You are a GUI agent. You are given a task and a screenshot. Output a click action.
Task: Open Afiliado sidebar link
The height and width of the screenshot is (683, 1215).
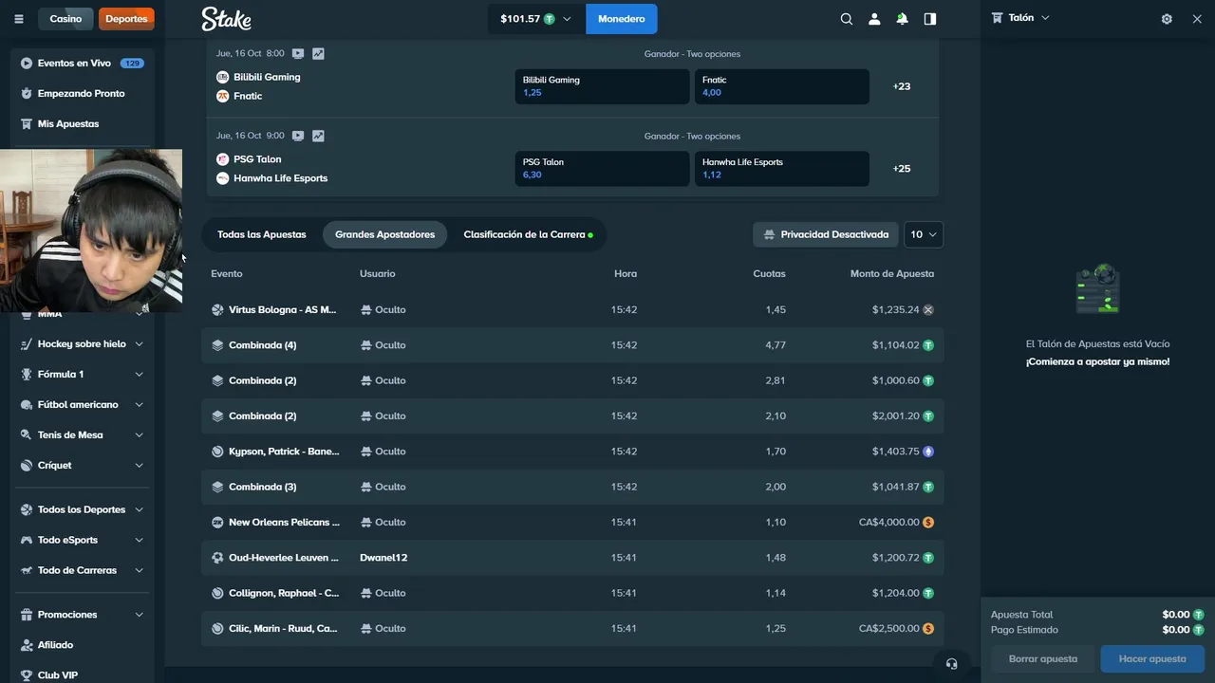pos(55,645)
